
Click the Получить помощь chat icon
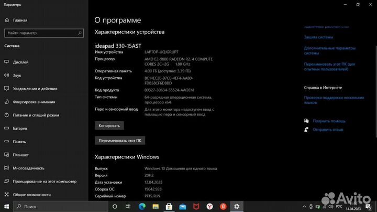click(x=306, y=121)
